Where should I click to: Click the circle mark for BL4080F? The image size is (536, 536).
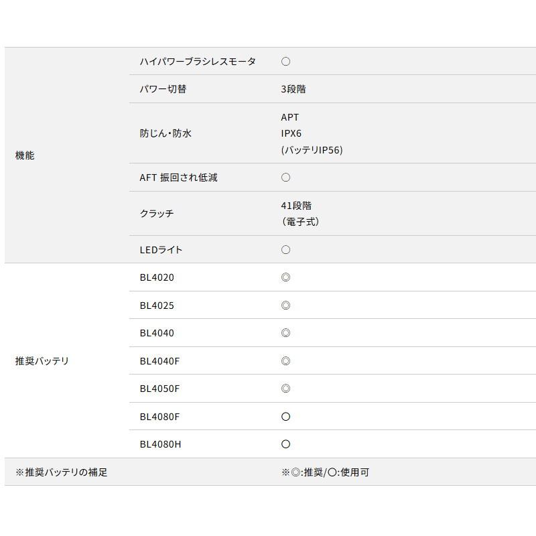coord(285,417)
